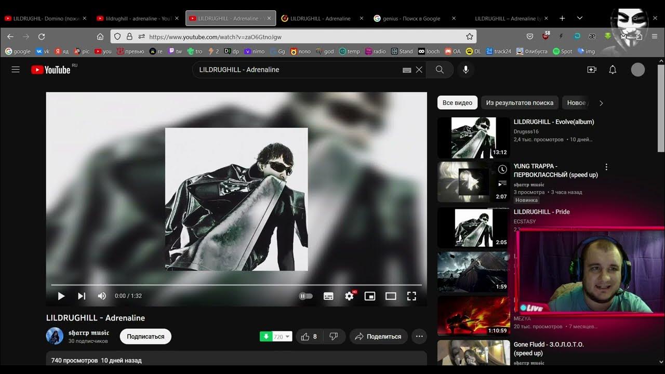Go to YouTube home via logo

coord(51,70)
